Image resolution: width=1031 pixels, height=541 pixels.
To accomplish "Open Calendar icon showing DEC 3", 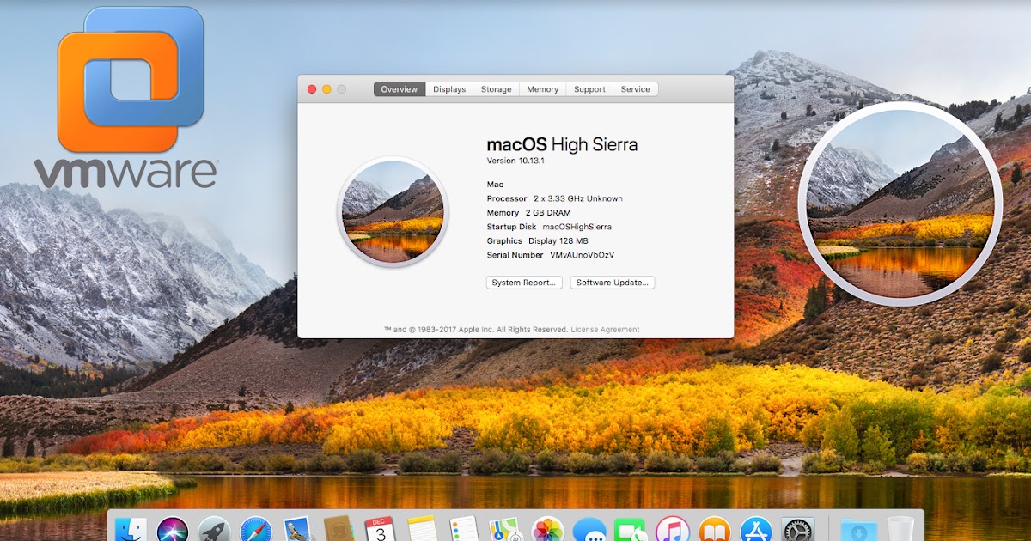I will click(x=380, y=530).
